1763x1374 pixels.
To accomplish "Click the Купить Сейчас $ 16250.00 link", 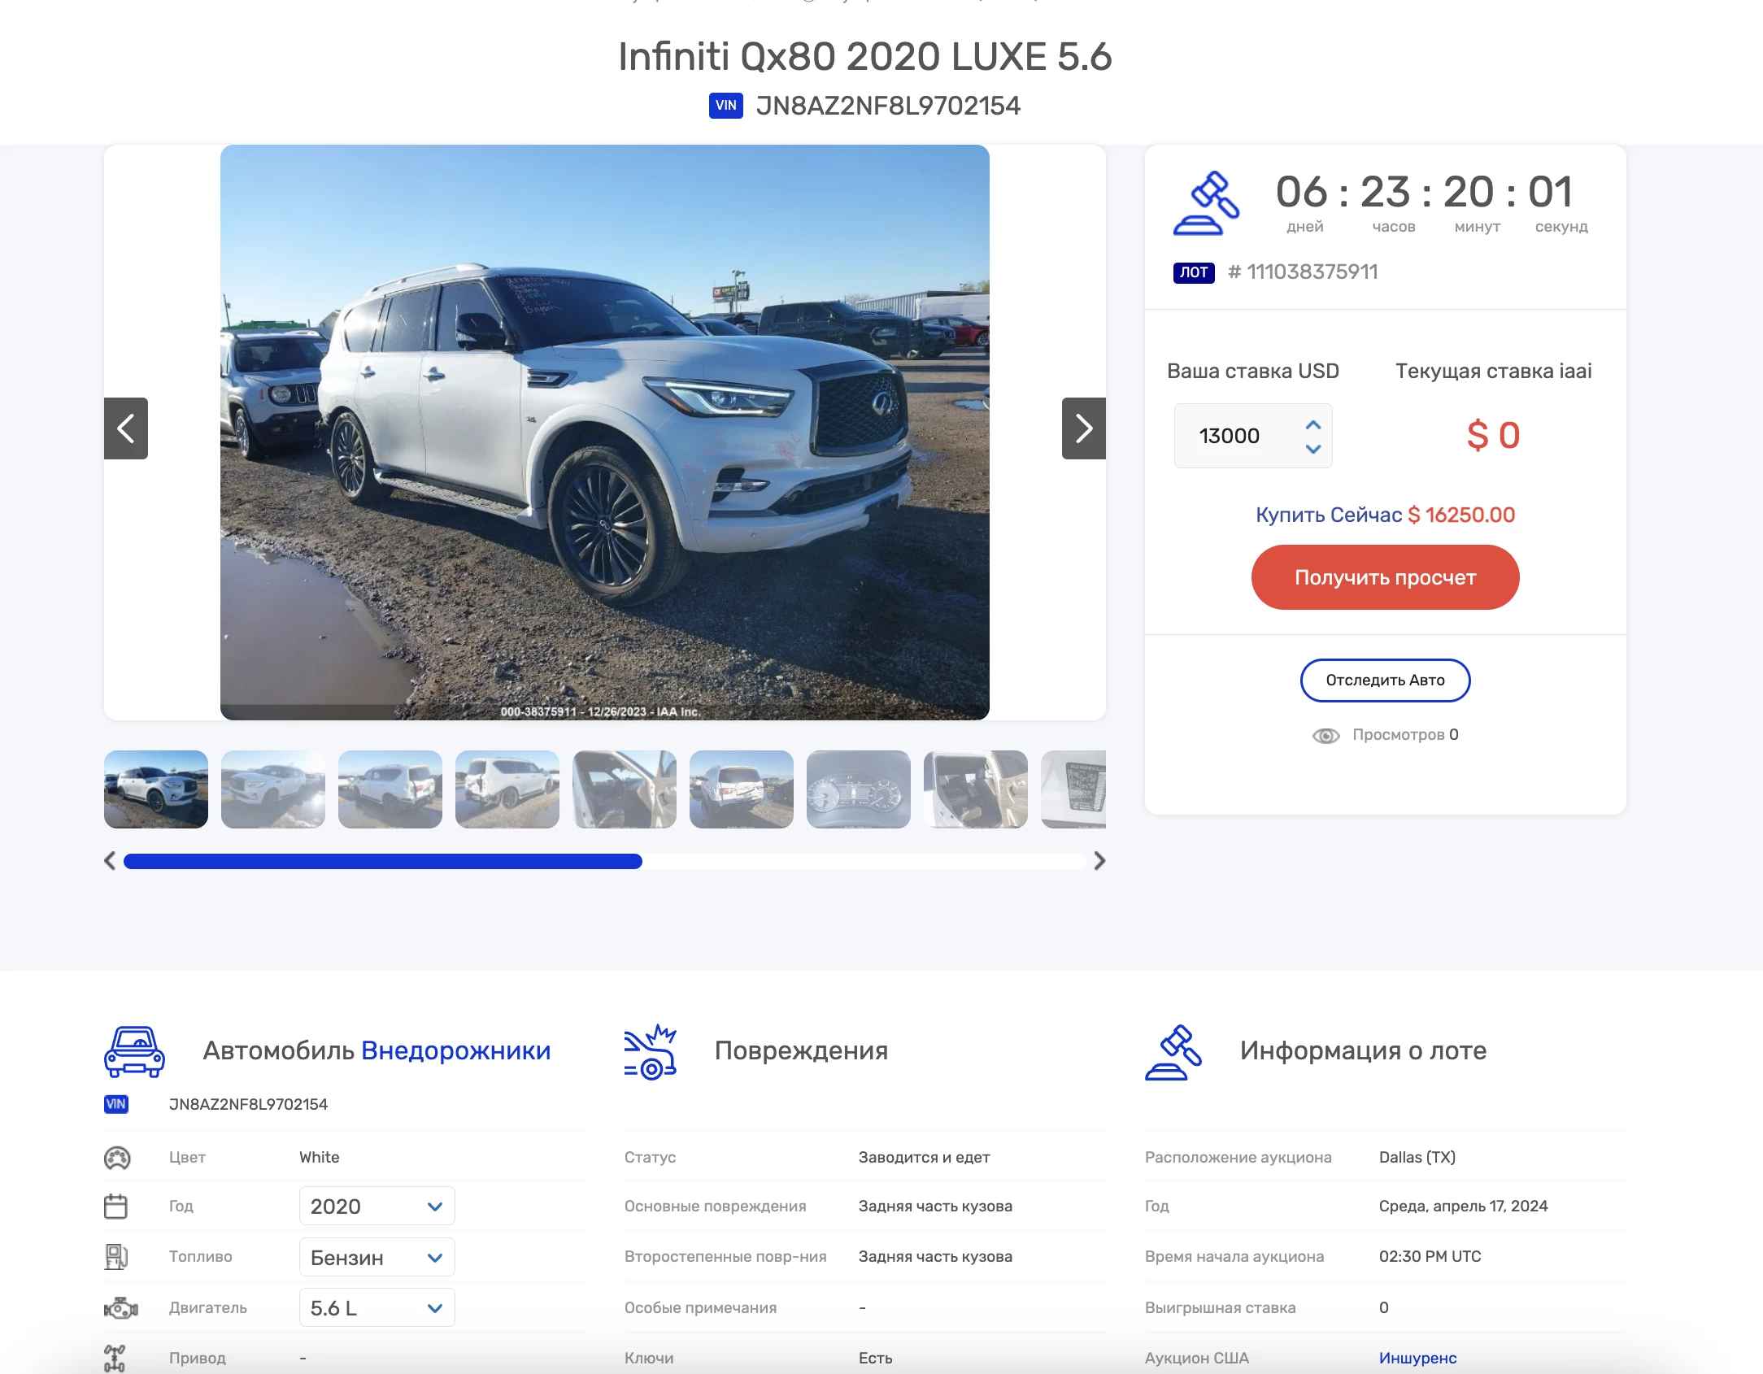I will 1385,515.
